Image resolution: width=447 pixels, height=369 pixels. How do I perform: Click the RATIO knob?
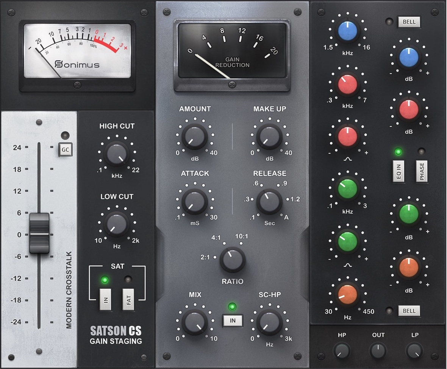coord(233,260)
